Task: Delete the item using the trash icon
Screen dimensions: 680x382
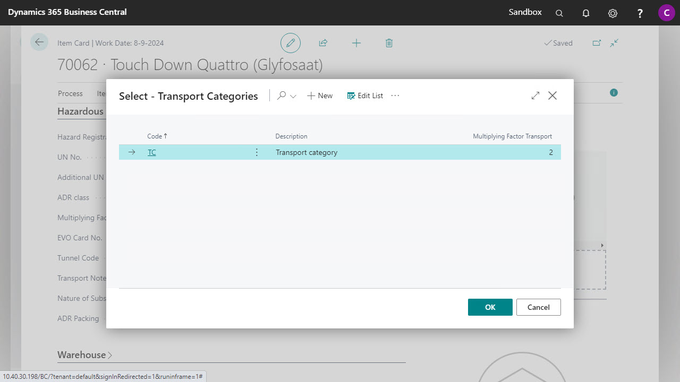Action: pos(389,43)
